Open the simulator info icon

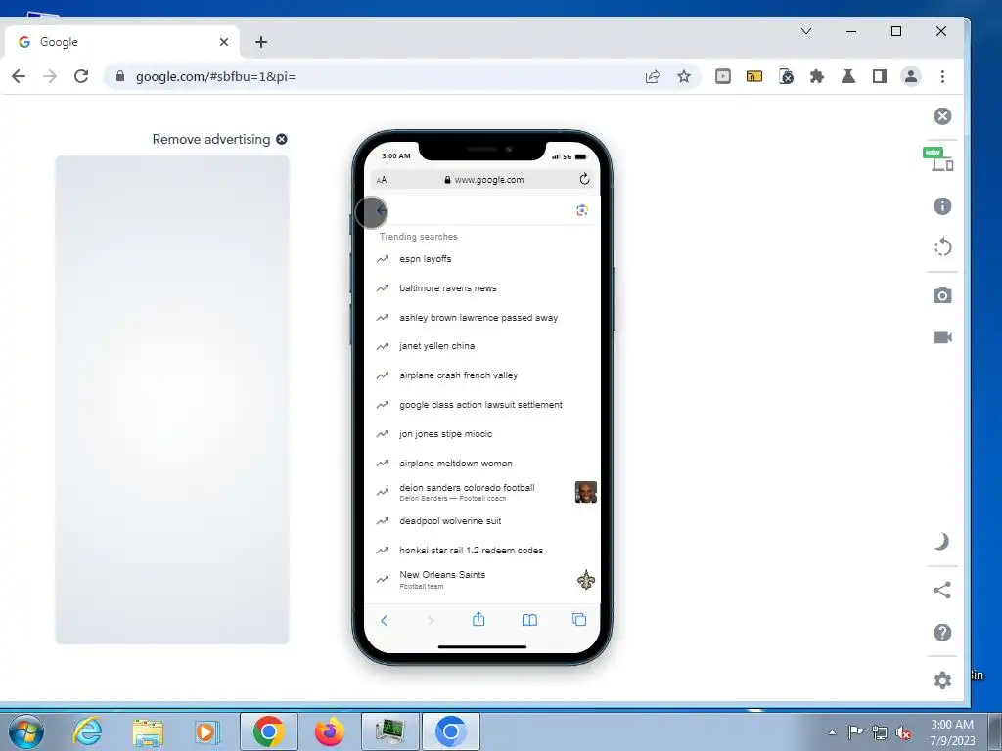point(942,206)
